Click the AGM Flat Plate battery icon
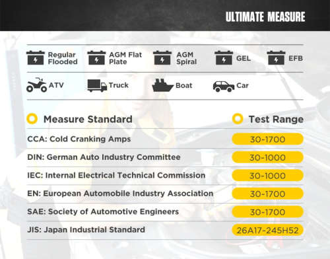This screenshot has height=259, width=330. 96,58
